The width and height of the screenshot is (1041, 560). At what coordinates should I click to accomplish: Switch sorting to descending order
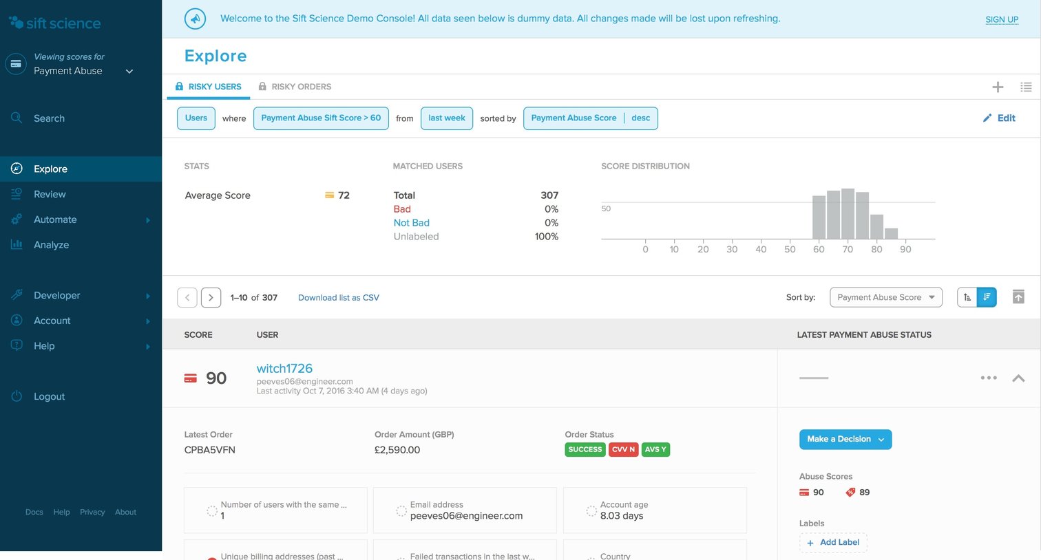pyautogui.click(x=987, y=297)
